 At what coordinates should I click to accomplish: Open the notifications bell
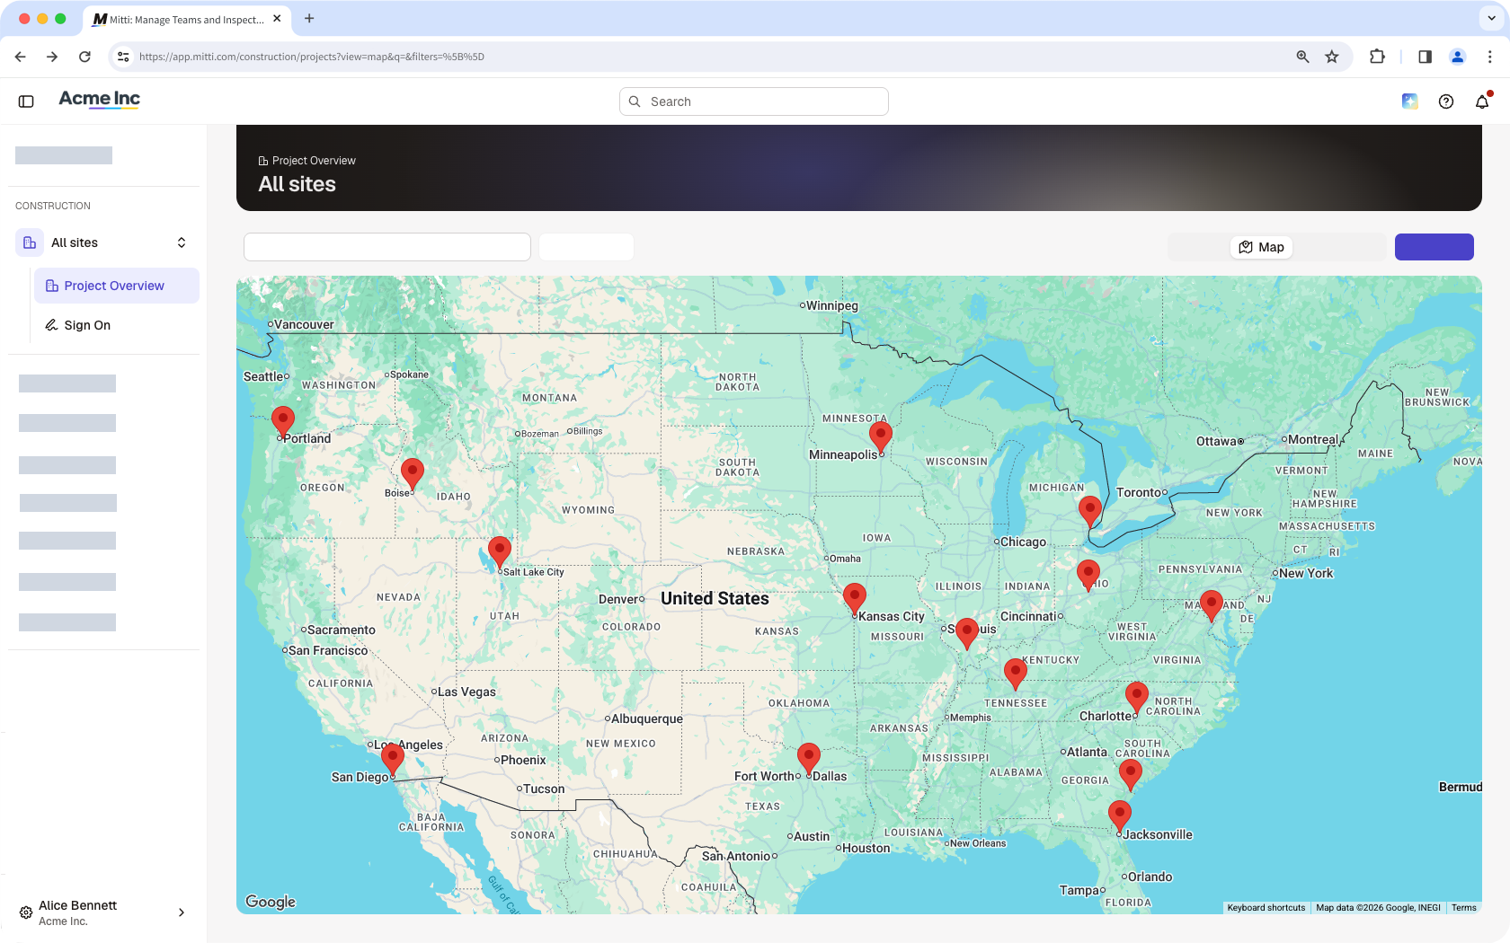(1482, 101)
